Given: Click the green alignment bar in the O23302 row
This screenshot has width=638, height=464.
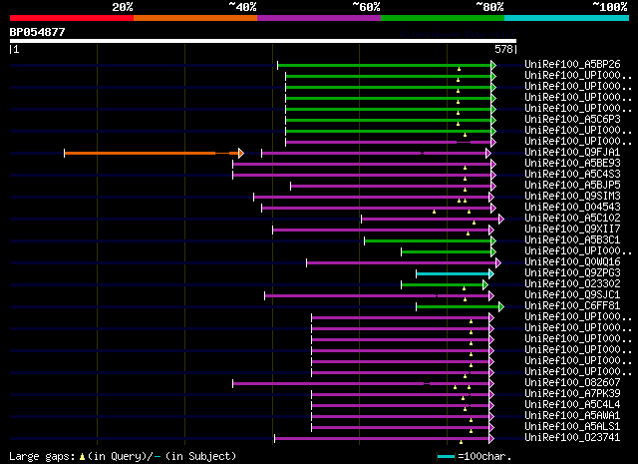Looking at the screenshot, I should [445, 285].
